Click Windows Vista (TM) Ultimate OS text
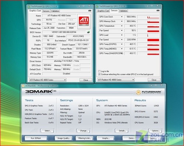The width and height of the screenshot is (184, 146). click(x=116, y=123)
